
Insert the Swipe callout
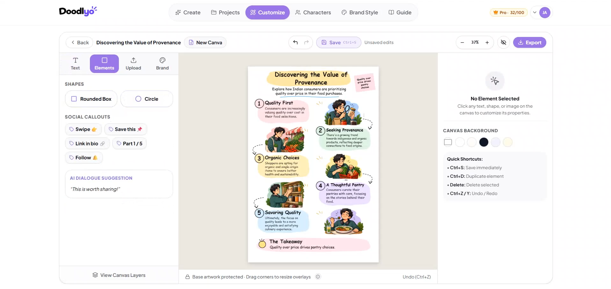pos(83,129)
